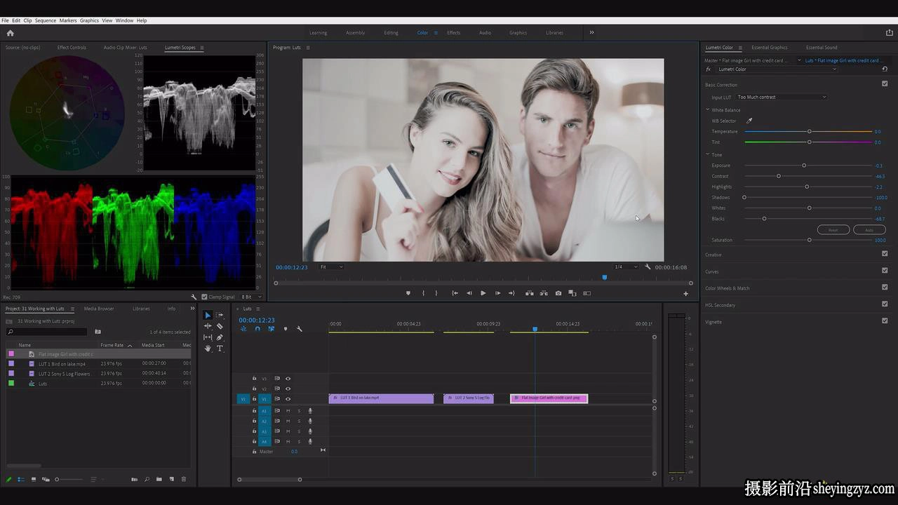
Task: Open the Input LUT dropdown
Action: pos(782,97)
